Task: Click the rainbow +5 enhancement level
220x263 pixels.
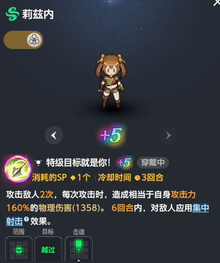Action: click(x=112, y=135)
